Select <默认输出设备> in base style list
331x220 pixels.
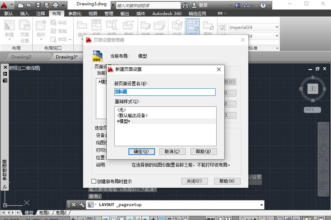click(x=166, y=116)
